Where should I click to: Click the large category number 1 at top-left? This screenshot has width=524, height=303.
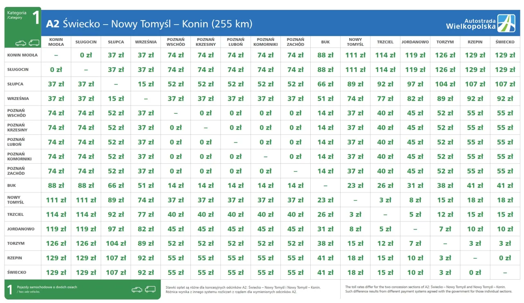(x=36, y=18)
